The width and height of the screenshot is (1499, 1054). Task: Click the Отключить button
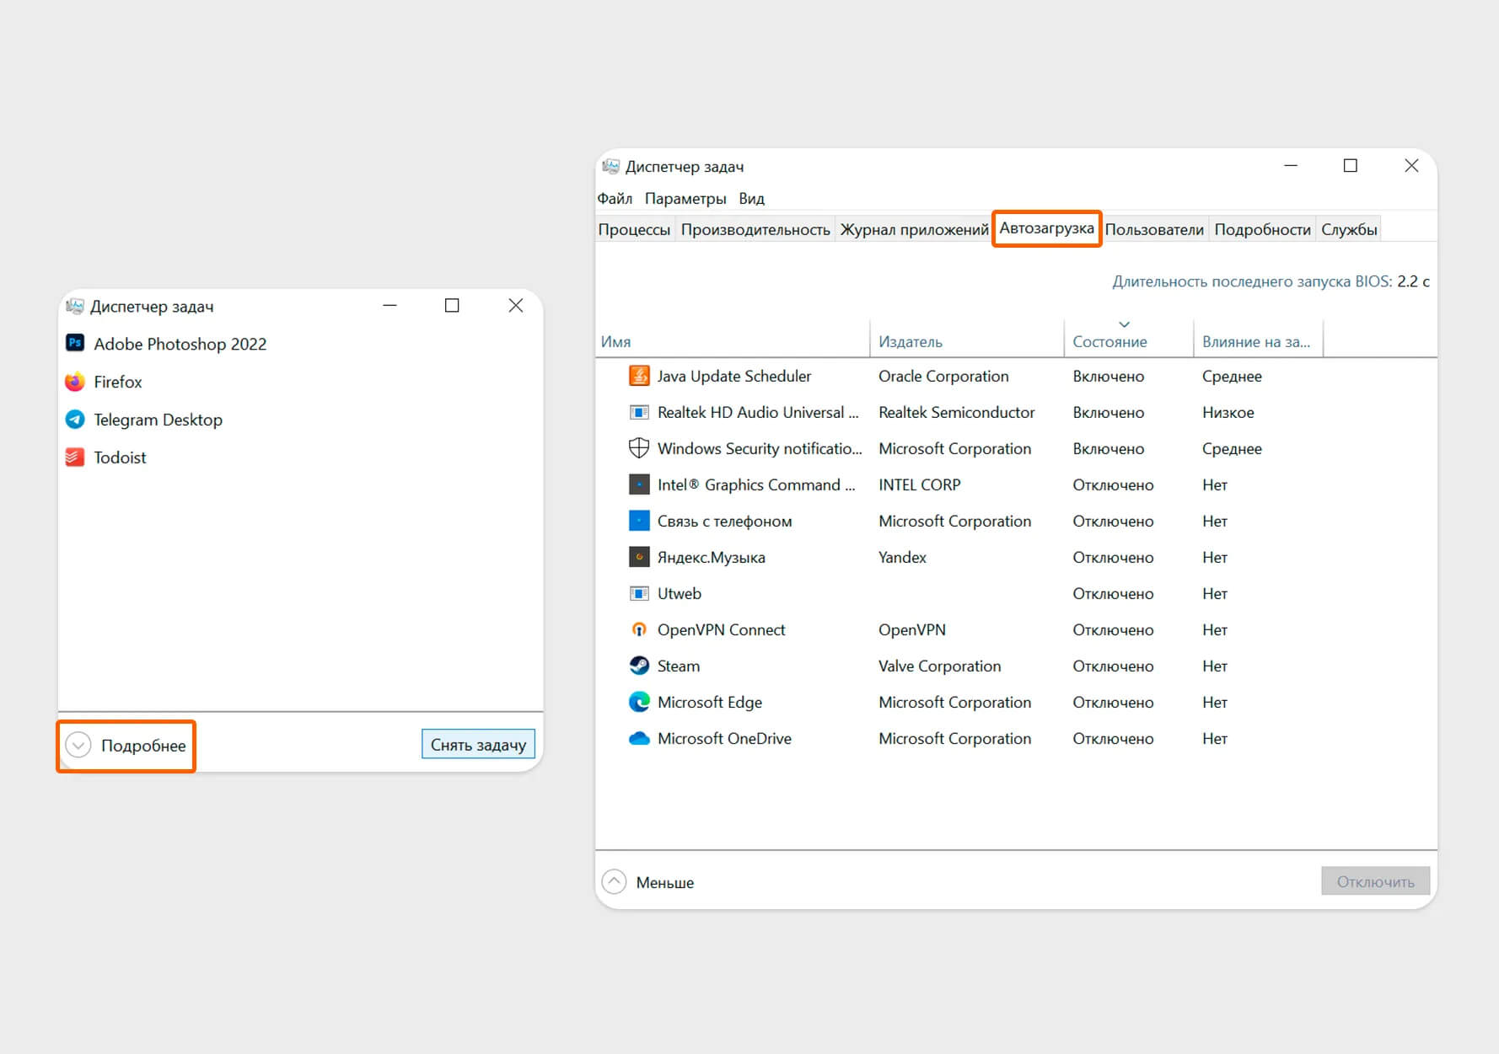pyautogui.click(x=1375, y=881)
